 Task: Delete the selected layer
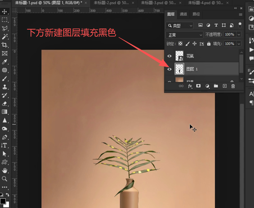click(x=233, y=86)
